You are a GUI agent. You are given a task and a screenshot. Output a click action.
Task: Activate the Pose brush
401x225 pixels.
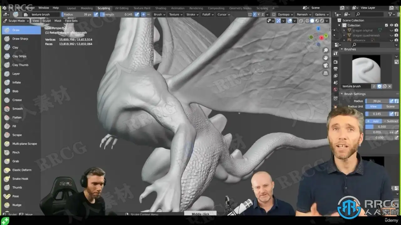point(21,196)
